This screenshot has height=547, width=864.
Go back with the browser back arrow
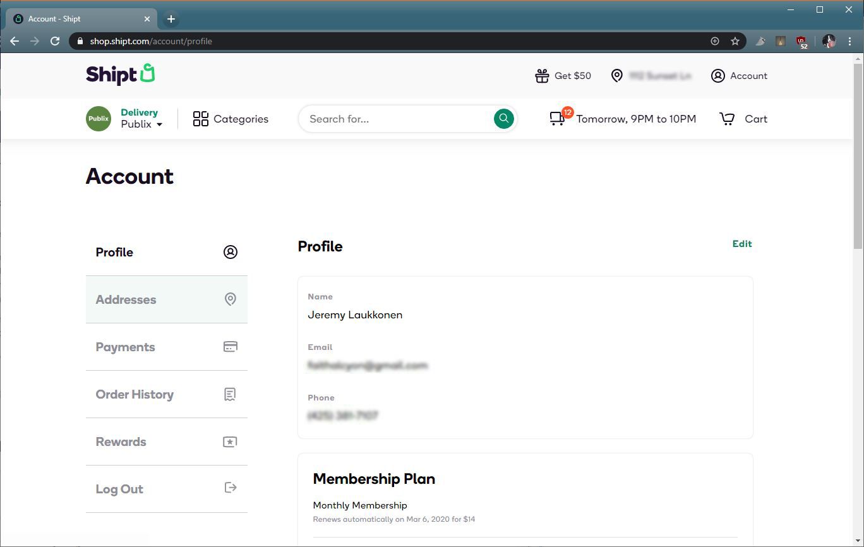[x=15, y=41]
